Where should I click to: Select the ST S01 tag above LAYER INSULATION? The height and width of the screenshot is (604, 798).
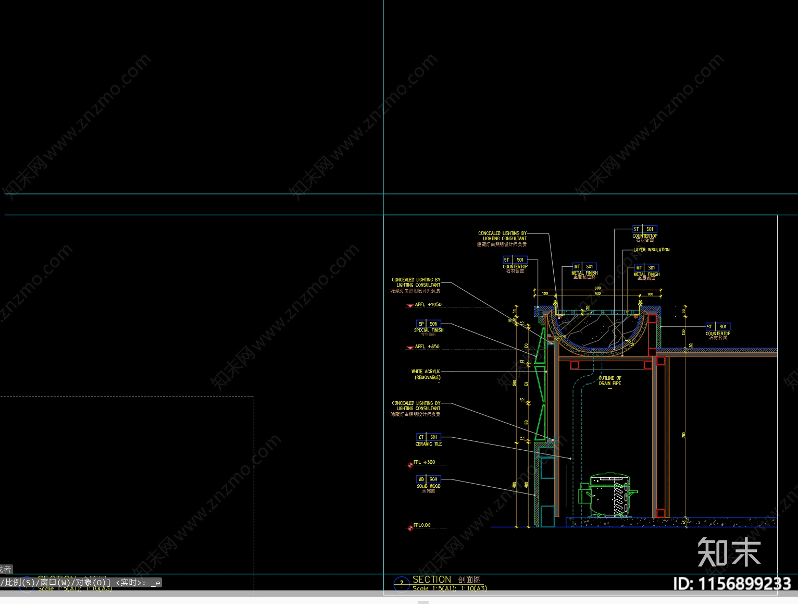point(645,229)
